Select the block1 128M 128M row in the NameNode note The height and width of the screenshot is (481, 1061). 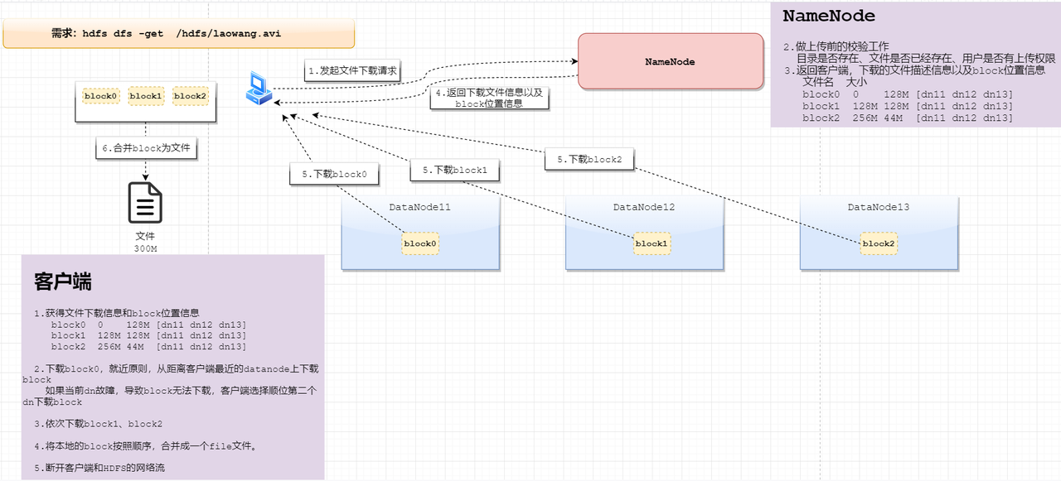point(908,106)
